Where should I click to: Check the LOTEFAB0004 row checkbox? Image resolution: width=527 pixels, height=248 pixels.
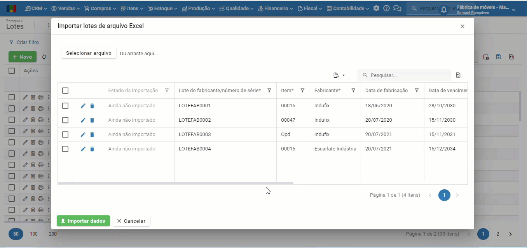pos(65,149)
